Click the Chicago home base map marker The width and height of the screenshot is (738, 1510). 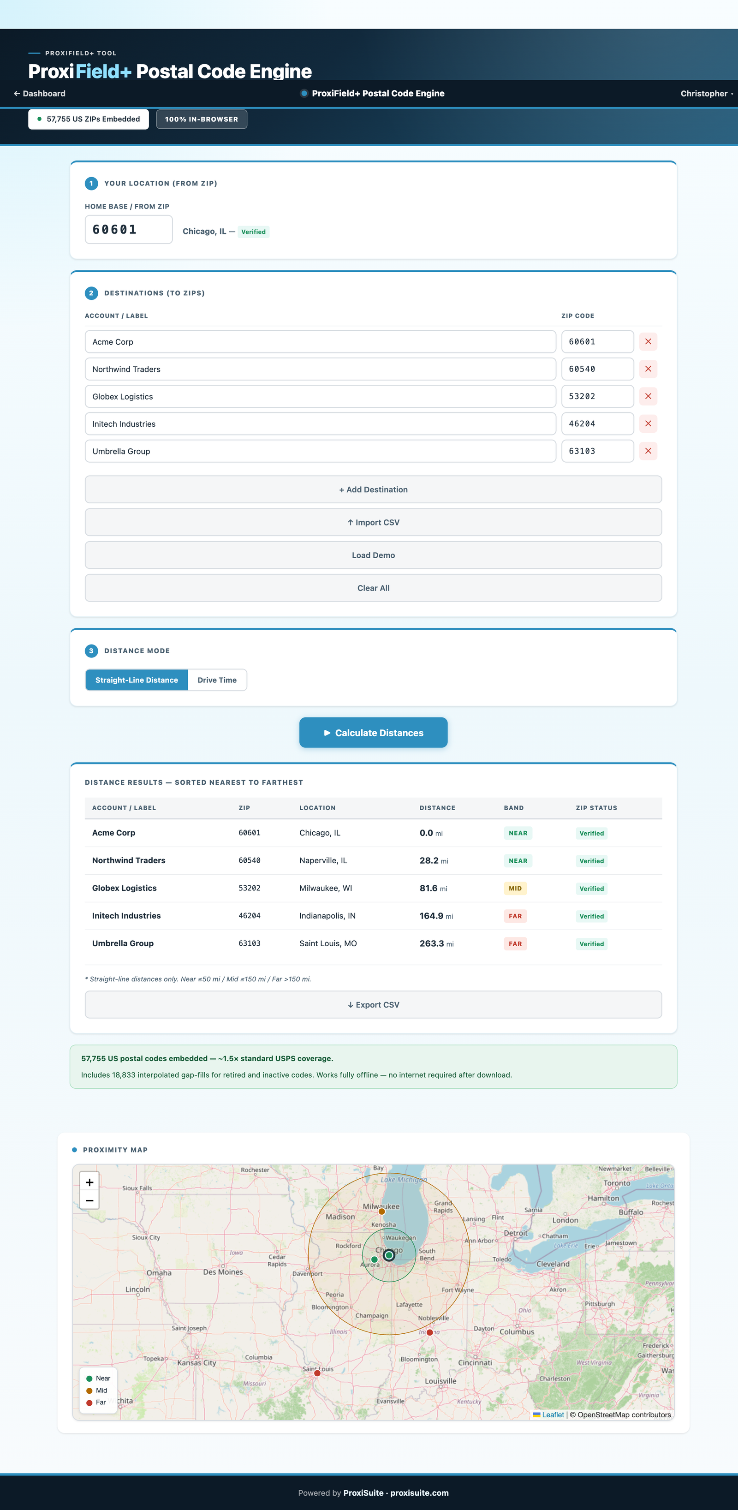coord(389,1255)
